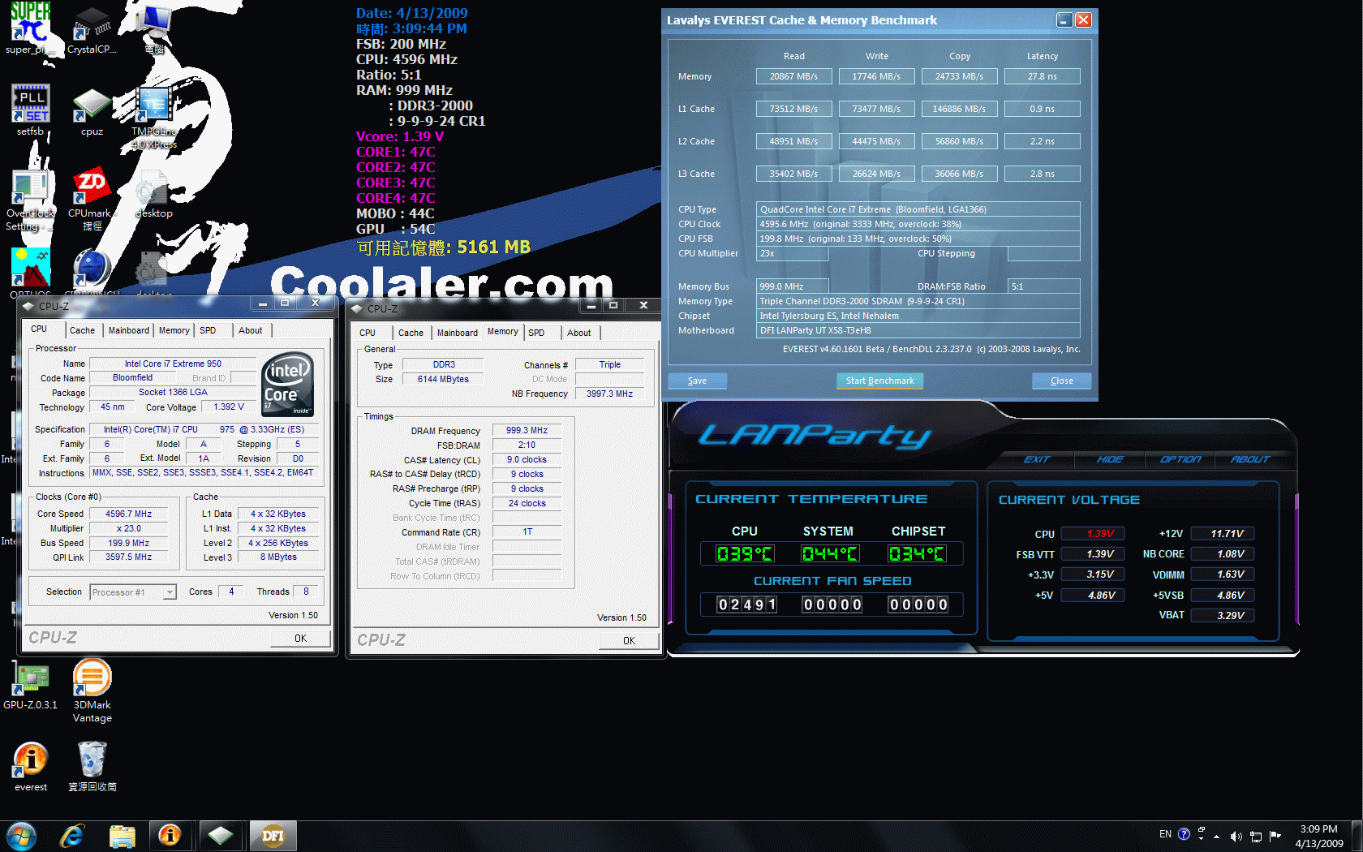This screenshot has height=852, width=1363.
Task: Open the computer icon at top of the desktop
Action: [153, 28]
